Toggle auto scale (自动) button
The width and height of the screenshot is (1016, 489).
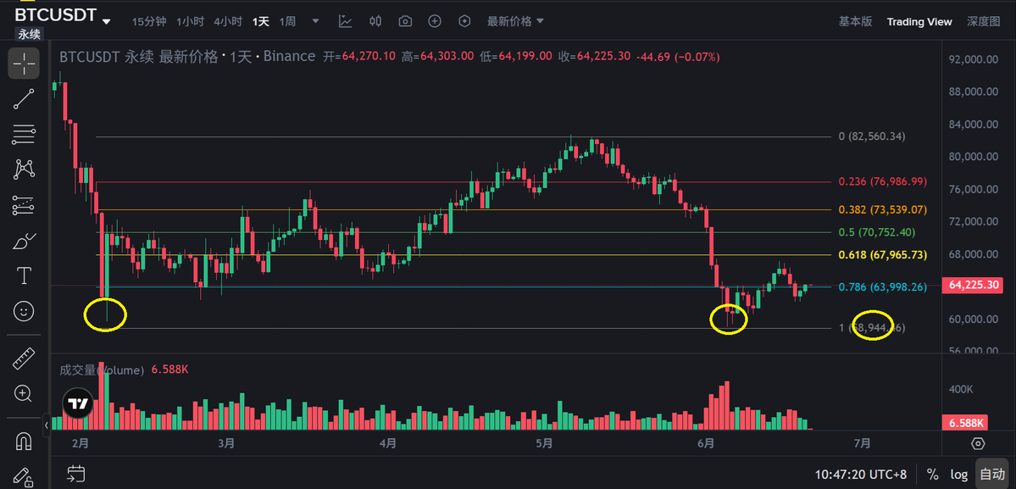click(x=992, y=474)
